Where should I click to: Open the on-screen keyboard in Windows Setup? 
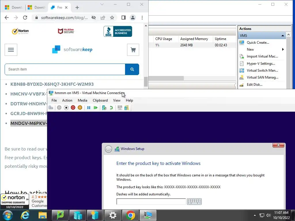194,201
